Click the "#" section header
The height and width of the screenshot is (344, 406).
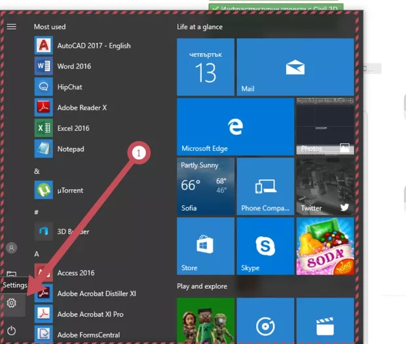tap(37, 213)
